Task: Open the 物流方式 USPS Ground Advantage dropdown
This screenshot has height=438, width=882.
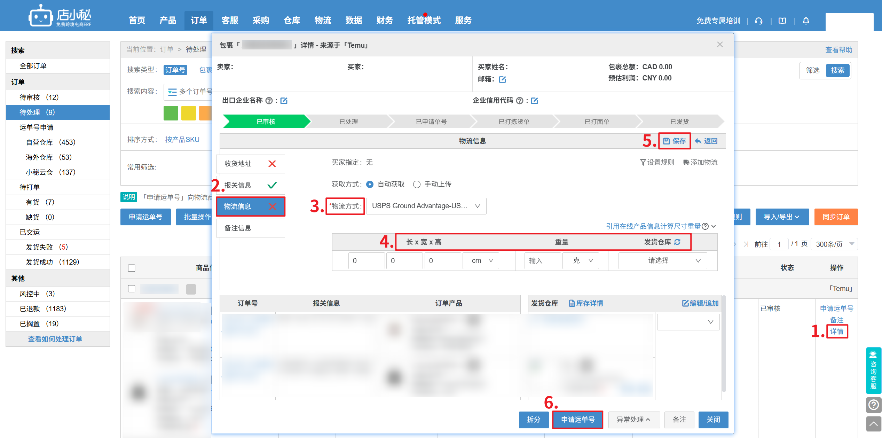Action: [426, 206]
